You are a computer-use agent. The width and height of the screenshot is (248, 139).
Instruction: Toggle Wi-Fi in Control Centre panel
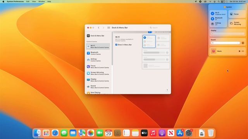click(212, 14)
